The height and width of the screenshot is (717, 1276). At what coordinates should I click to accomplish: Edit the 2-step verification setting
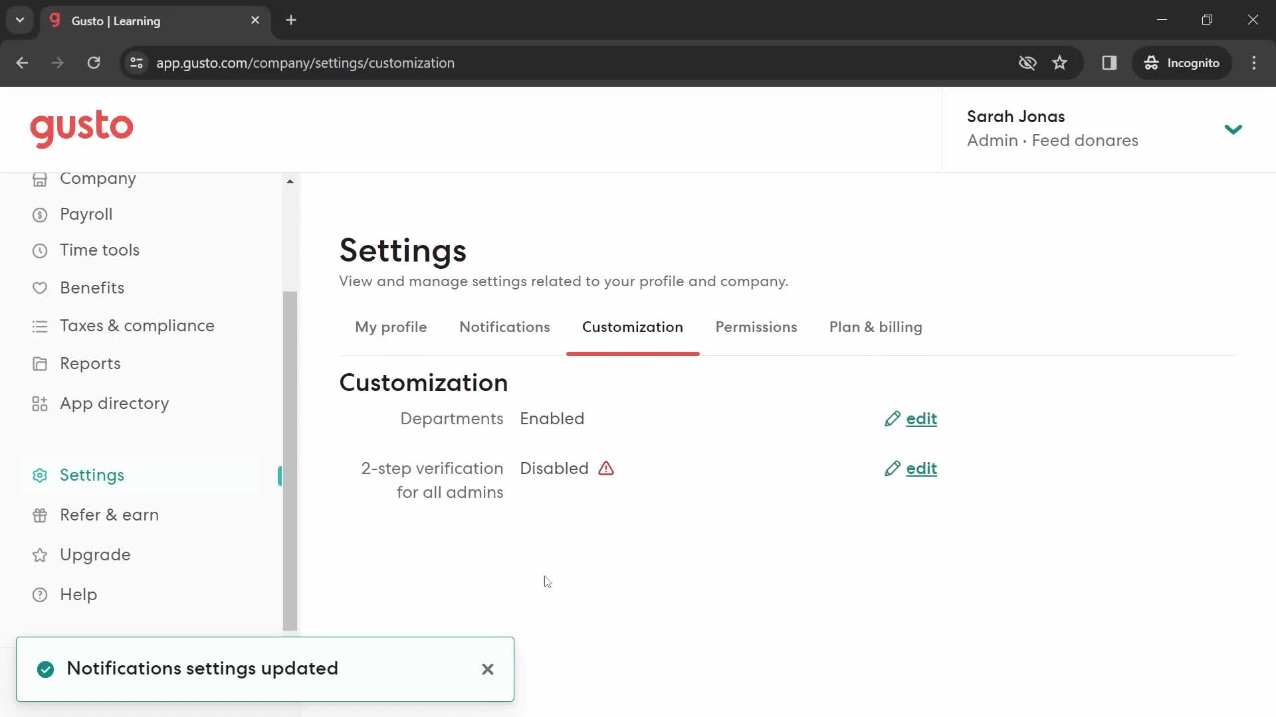(908, 468)
